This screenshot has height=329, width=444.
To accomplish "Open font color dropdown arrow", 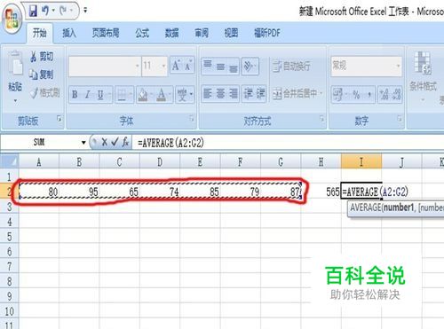I will [170, 94].
